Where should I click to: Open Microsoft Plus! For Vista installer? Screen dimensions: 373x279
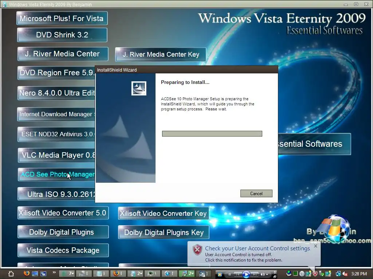point(62,18)
